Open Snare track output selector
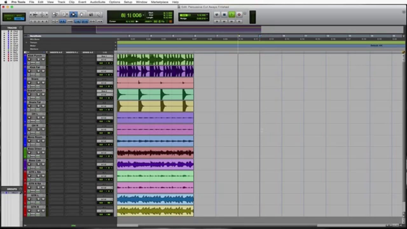The width and height of the screenshot is (407, 229). coord(105,83)
